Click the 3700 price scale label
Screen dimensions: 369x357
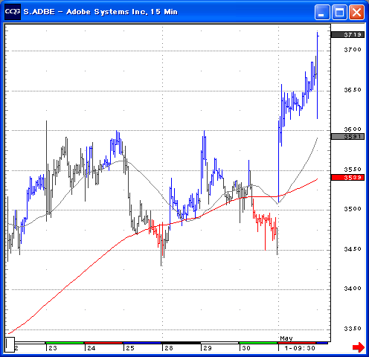point(353,50)
